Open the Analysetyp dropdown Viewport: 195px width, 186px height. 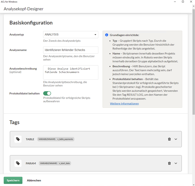point(71,35)
